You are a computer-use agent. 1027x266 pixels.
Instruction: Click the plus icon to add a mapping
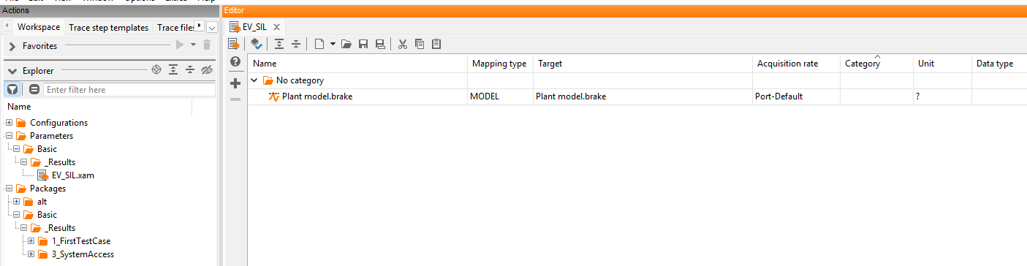(235, 83)
